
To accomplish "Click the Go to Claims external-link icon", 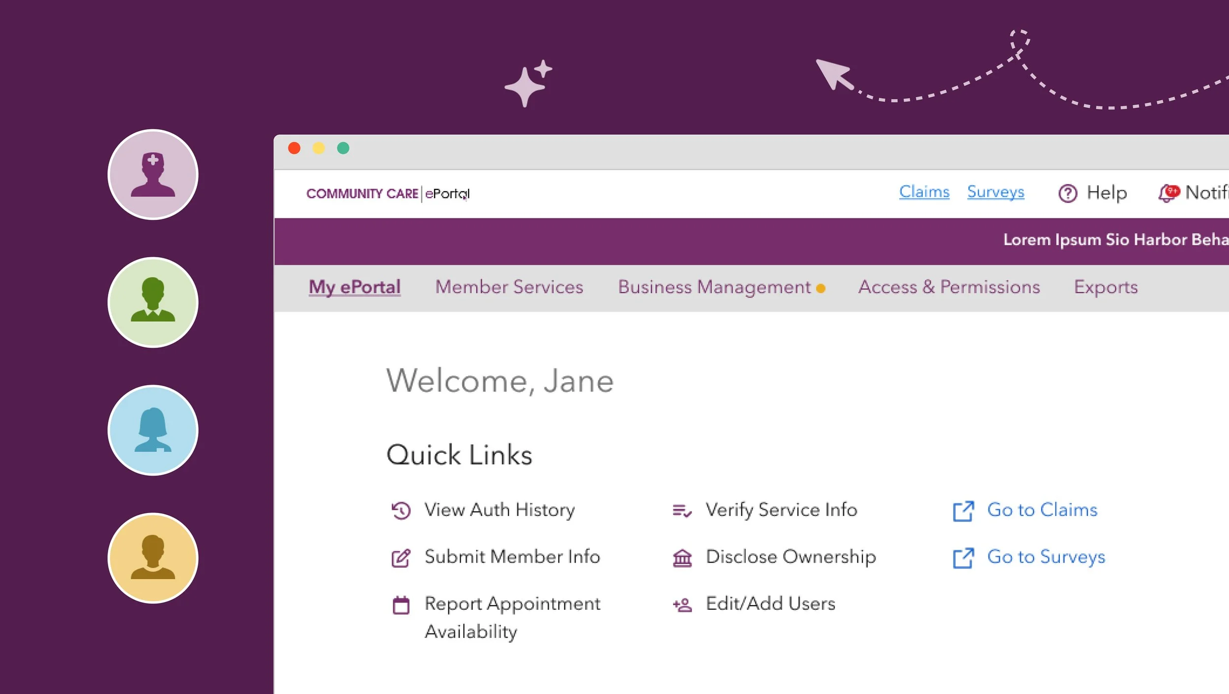I will pos(963,511).
